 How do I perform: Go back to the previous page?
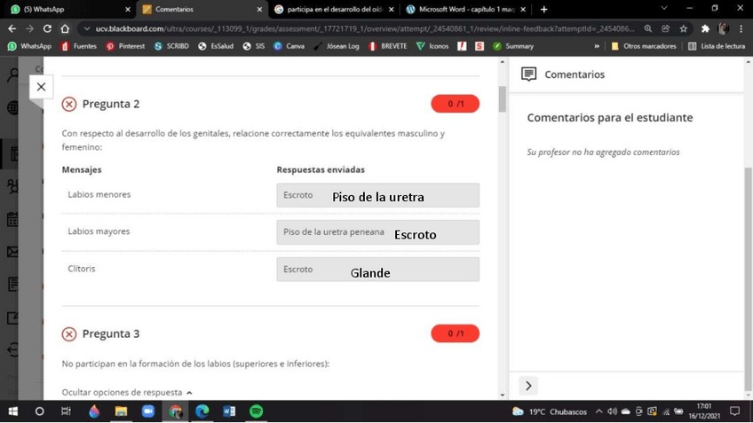[12, 28]
